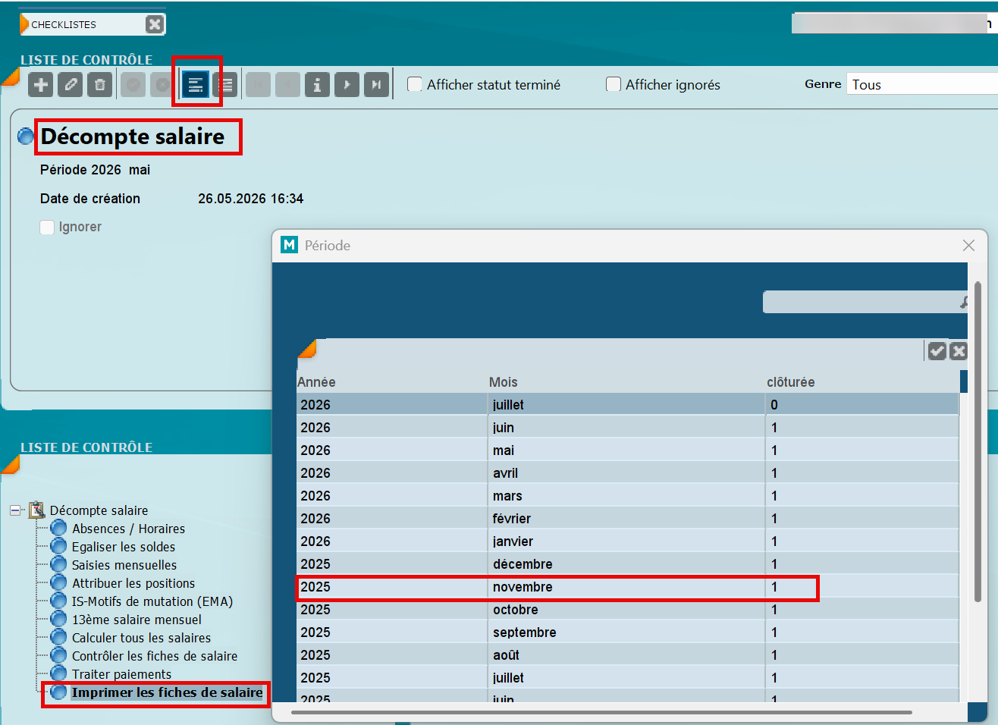
Task: Select Egaliser les soldes tree item
Action: [124, 547]
